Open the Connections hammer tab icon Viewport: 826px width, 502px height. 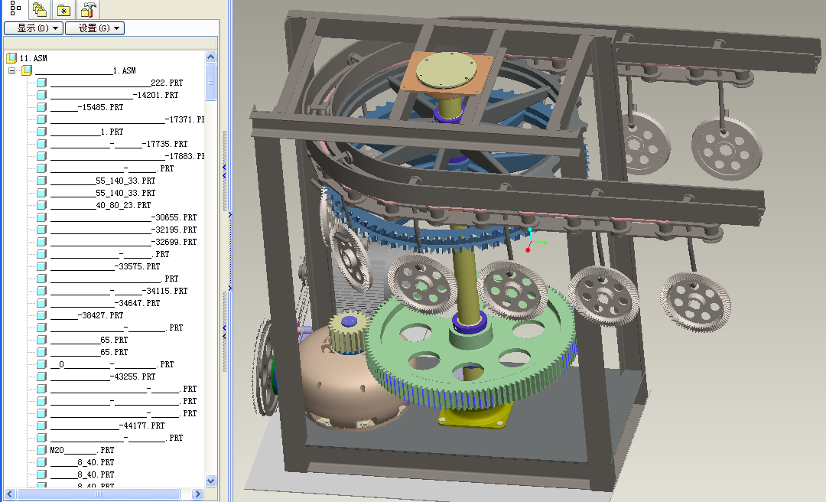[88, 9]
